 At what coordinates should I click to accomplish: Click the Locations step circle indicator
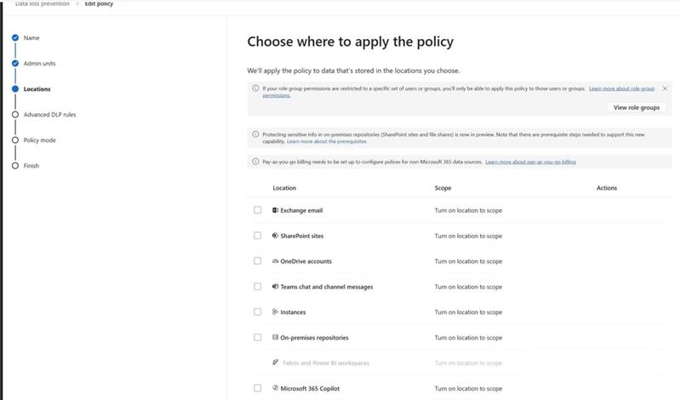15,89
